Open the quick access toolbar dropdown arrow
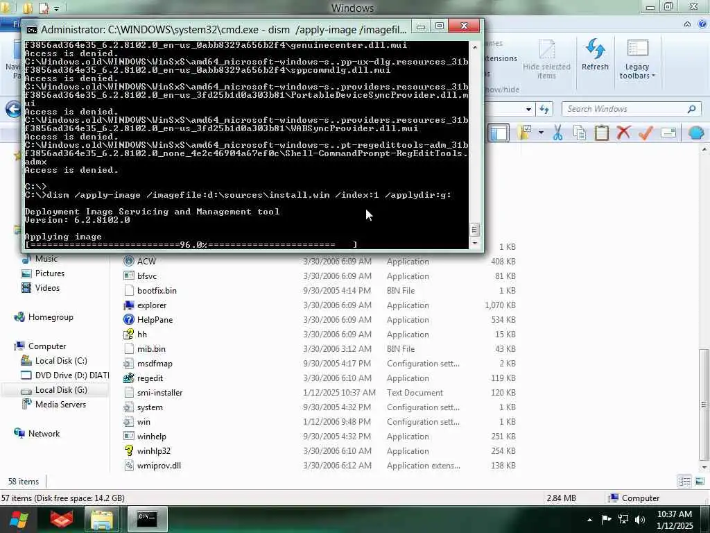Screen dimensions: 710x533 tap(57, 8)
